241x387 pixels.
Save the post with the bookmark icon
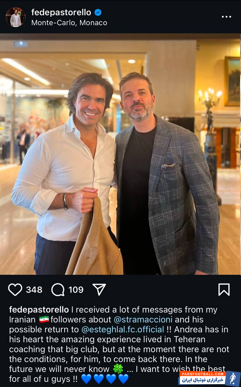(x=224, y=290)
